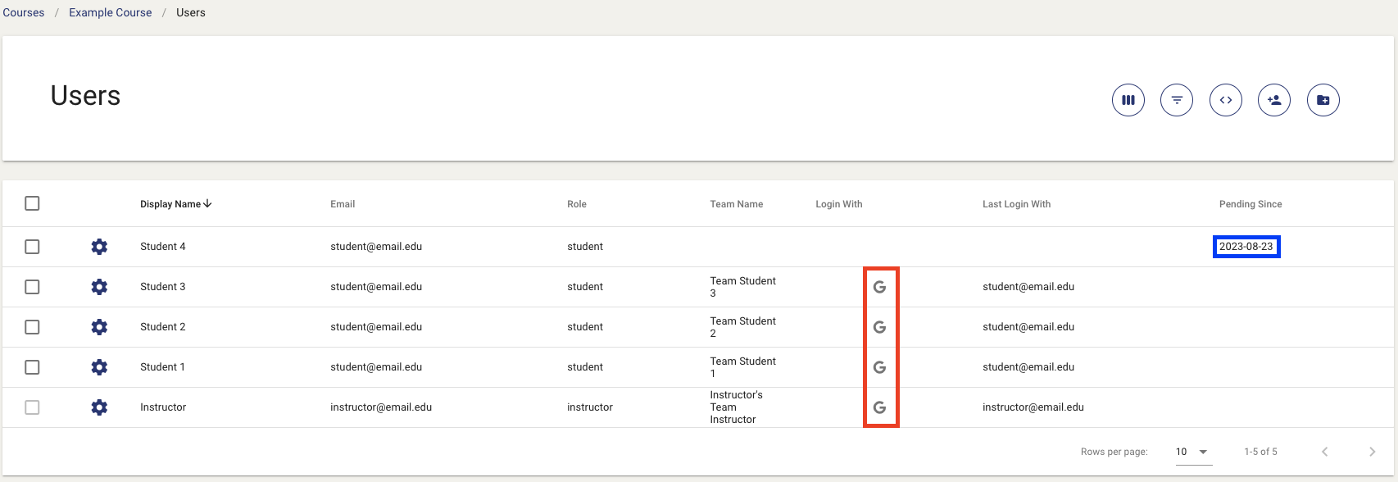Go to previous page arrow

coord(1324,452)
